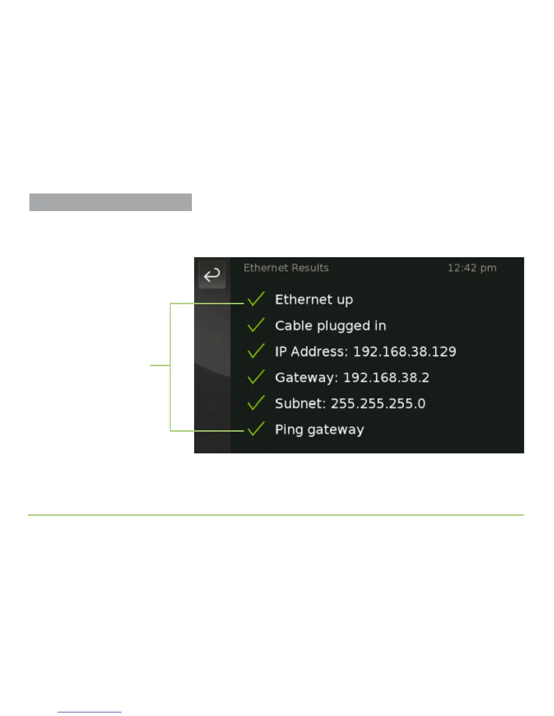Click the checkmark next to Subnet
This screenshot has width=554, height=716.
tap(256, 403)
